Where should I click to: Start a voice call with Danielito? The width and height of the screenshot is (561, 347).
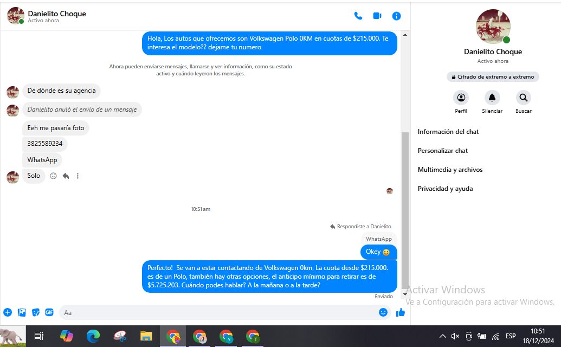click(x=358, y=16)
